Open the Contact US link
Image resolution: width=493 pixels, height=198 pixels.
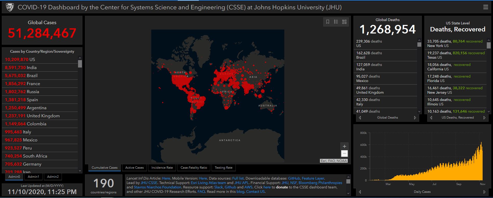point(255,192)
